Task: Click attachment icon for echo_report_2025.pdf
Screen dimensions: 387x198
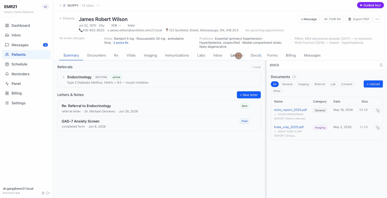Action: [377, 110]
